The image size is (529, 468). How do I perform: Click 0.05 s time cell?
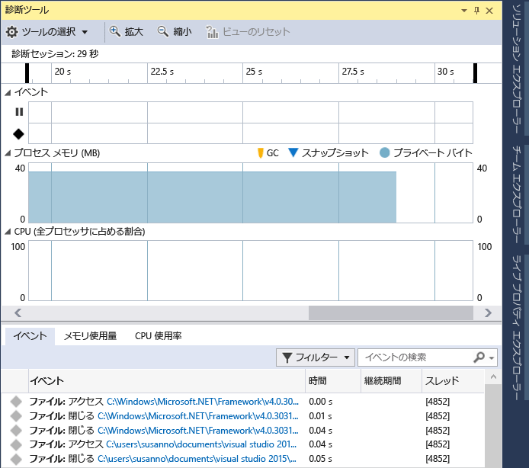tap(320, 459)
